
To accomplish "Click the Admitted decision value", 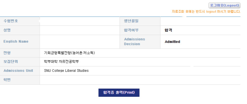I will click(172, 42).
